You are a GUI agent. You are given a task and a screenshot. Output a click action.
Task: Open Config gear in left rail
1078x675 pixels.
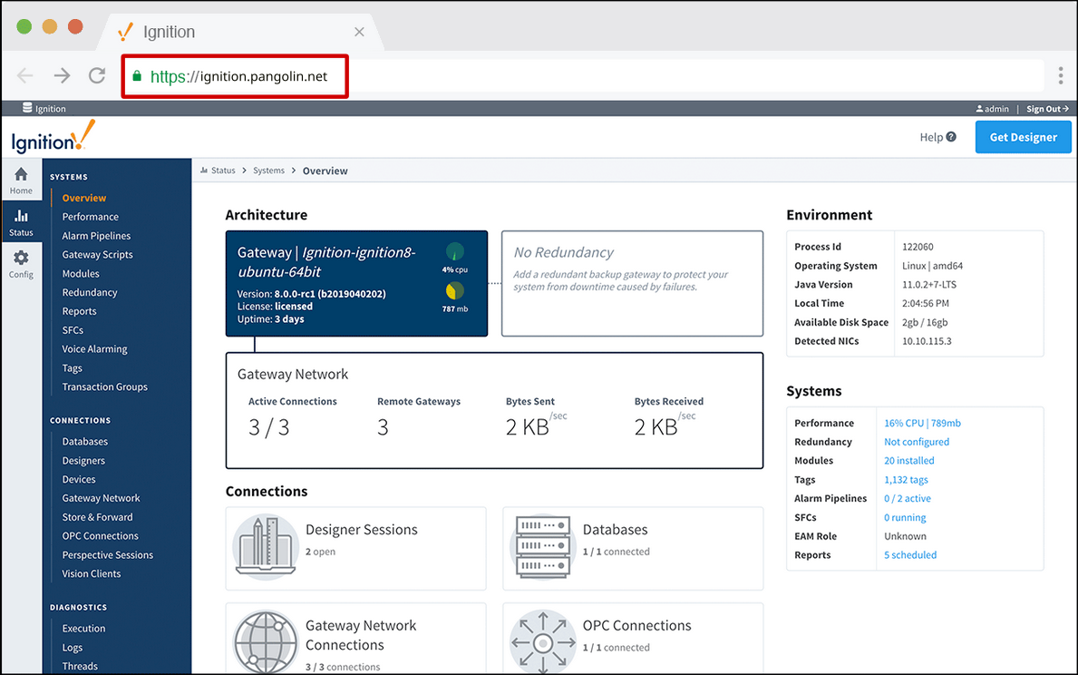click(x=22, y=264)
